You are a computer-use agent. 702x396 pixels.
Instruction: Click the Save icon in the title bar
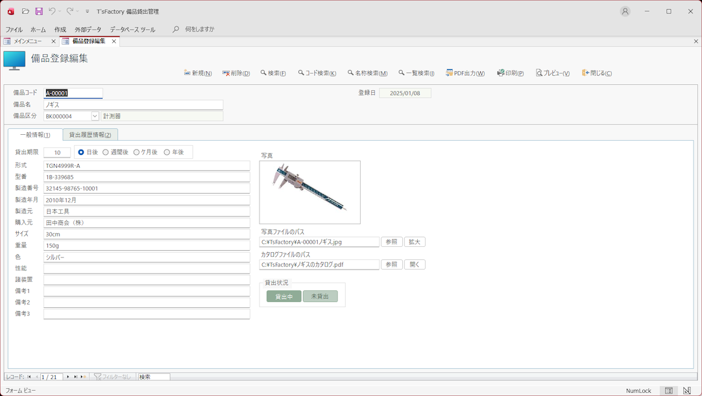tap(39, 11)
